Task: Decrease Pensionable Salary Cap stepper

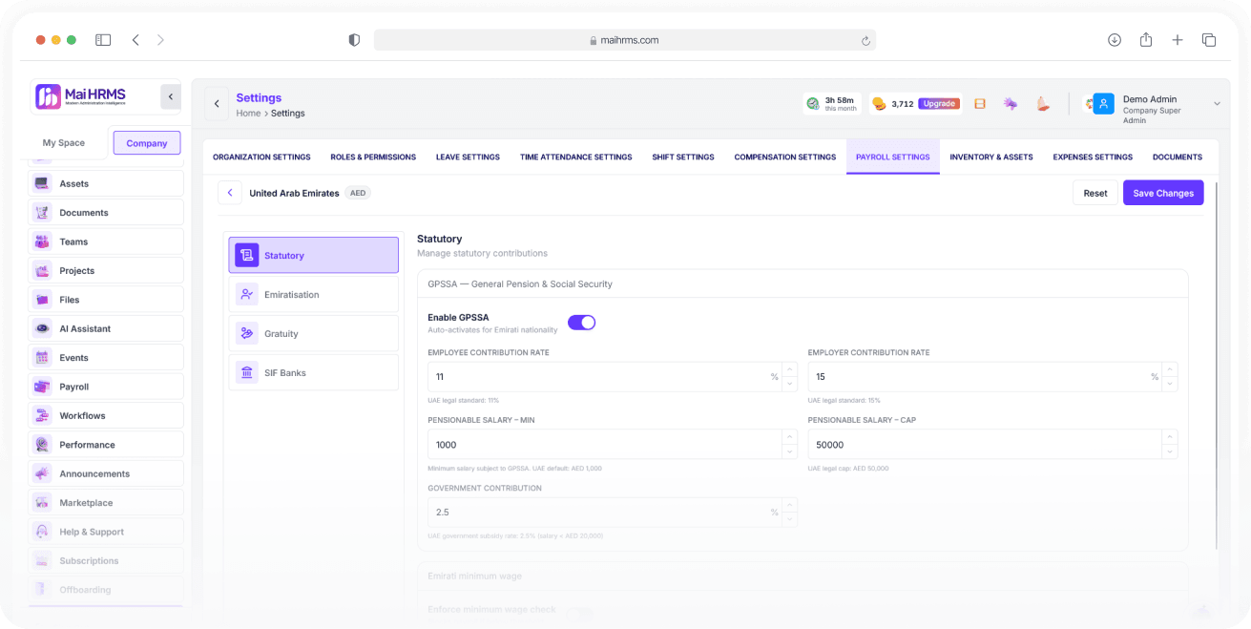Action: coord(1170,451)
